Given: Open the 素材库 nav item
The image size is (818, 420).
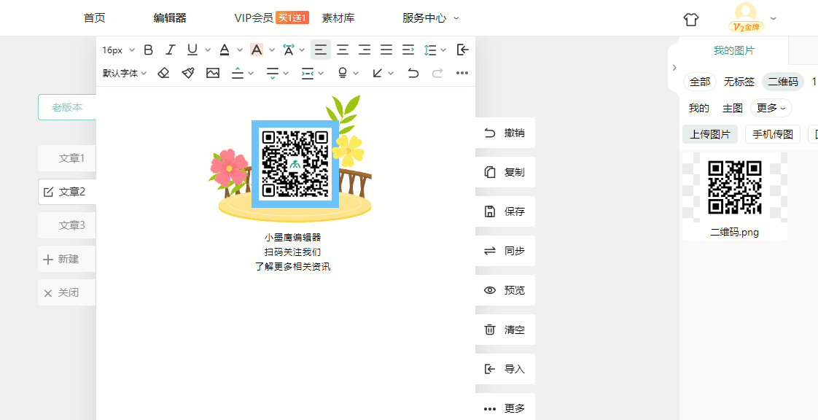Looking at the screenshot, I should (x=338, y=18).
